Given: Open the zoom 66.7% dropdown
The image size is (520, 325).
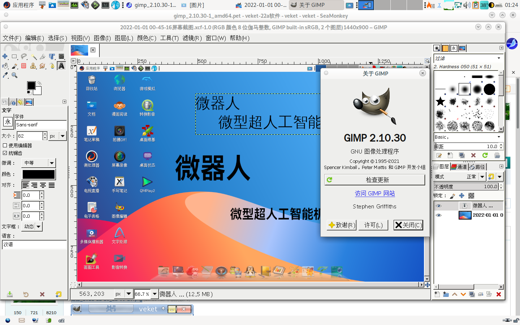Looking at the screenshot, I should (155, 294).
